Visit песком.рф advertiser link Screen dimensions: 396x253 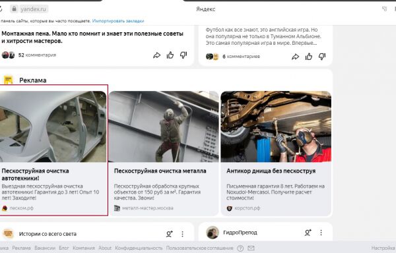pyautogui.click(x=22, y=208)
